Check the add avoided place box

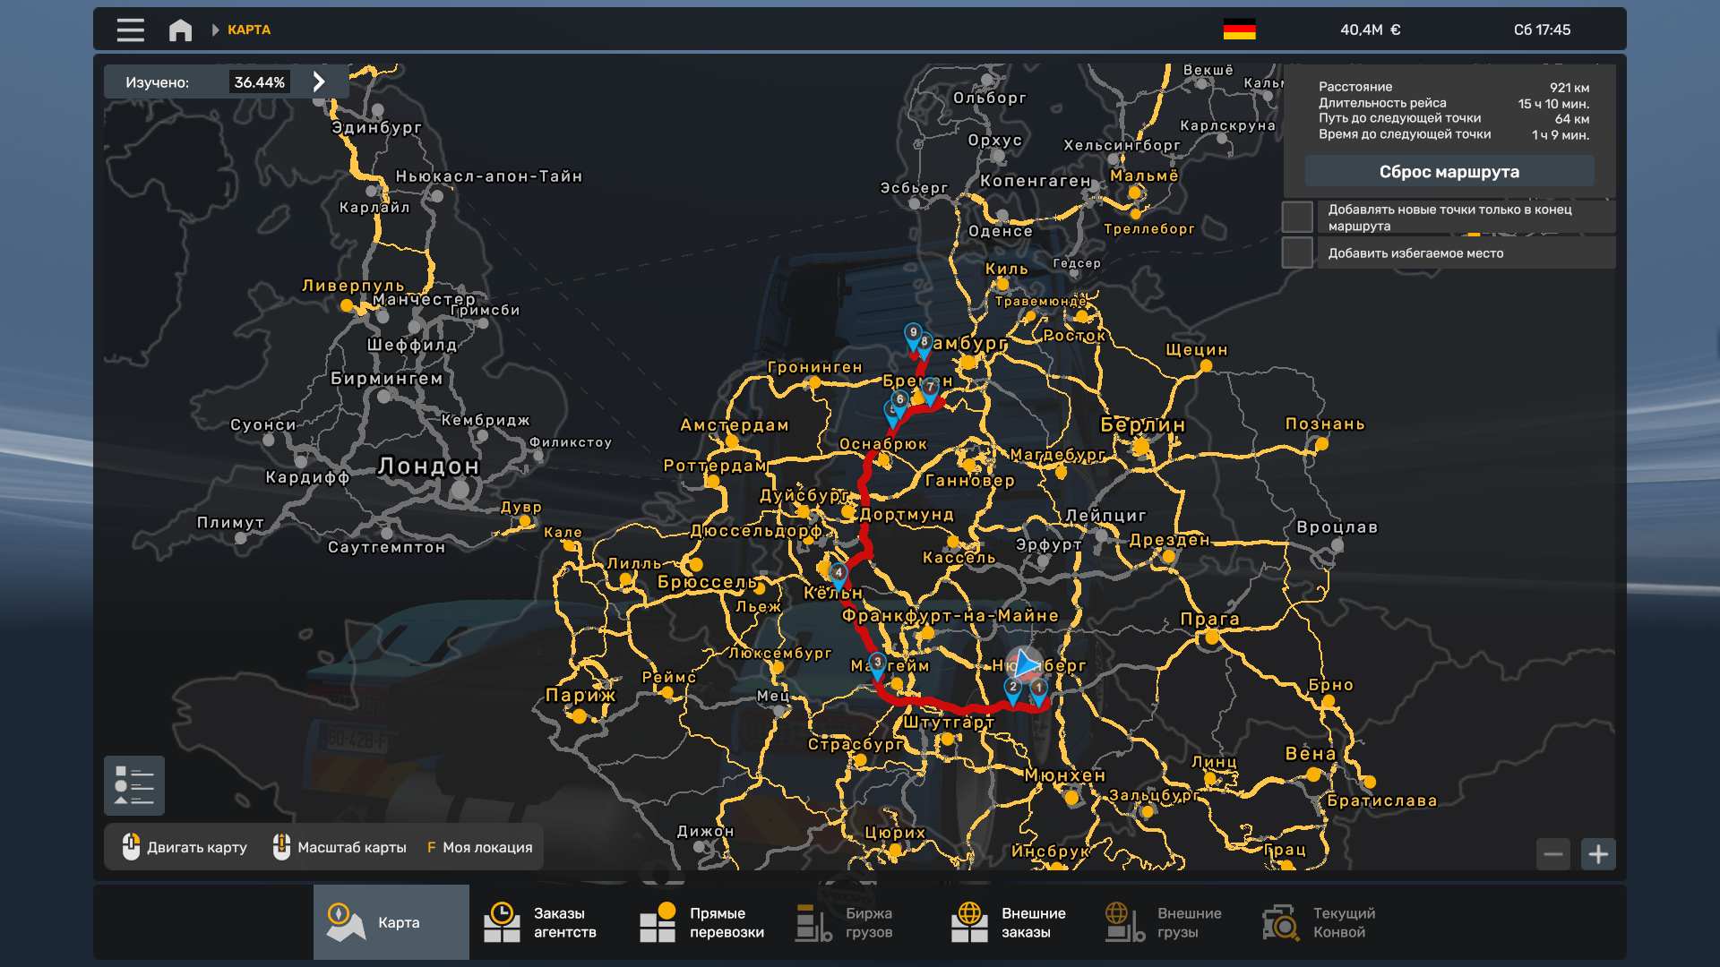point(1296,252)
